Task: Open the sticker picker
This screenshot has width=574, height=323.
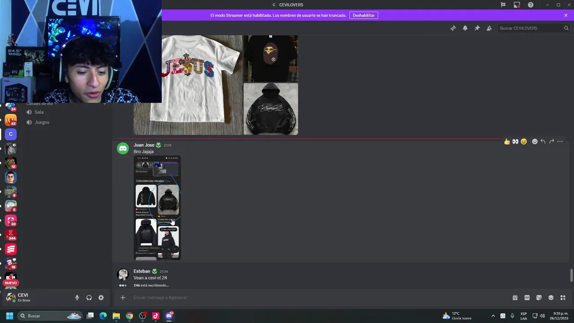Action: tap(539, 297)
